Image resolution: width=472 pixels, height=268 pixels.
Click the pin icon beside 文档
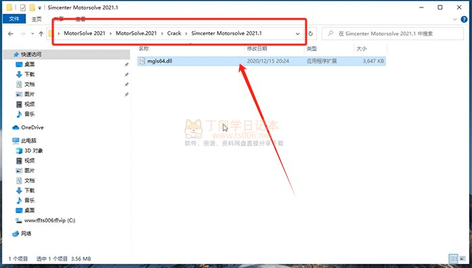tap(127, 84)
